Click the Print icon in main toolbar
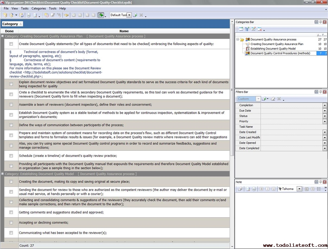Viewport: 328px width, 249px height. tap(29, 15)
